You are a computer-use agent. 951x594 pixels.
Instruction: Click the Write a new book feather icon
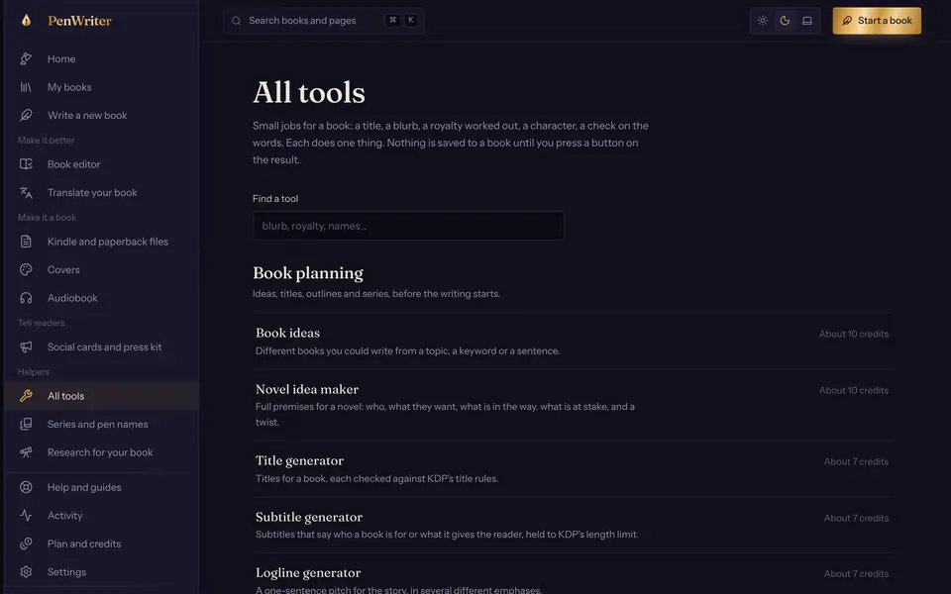[26, 115]
